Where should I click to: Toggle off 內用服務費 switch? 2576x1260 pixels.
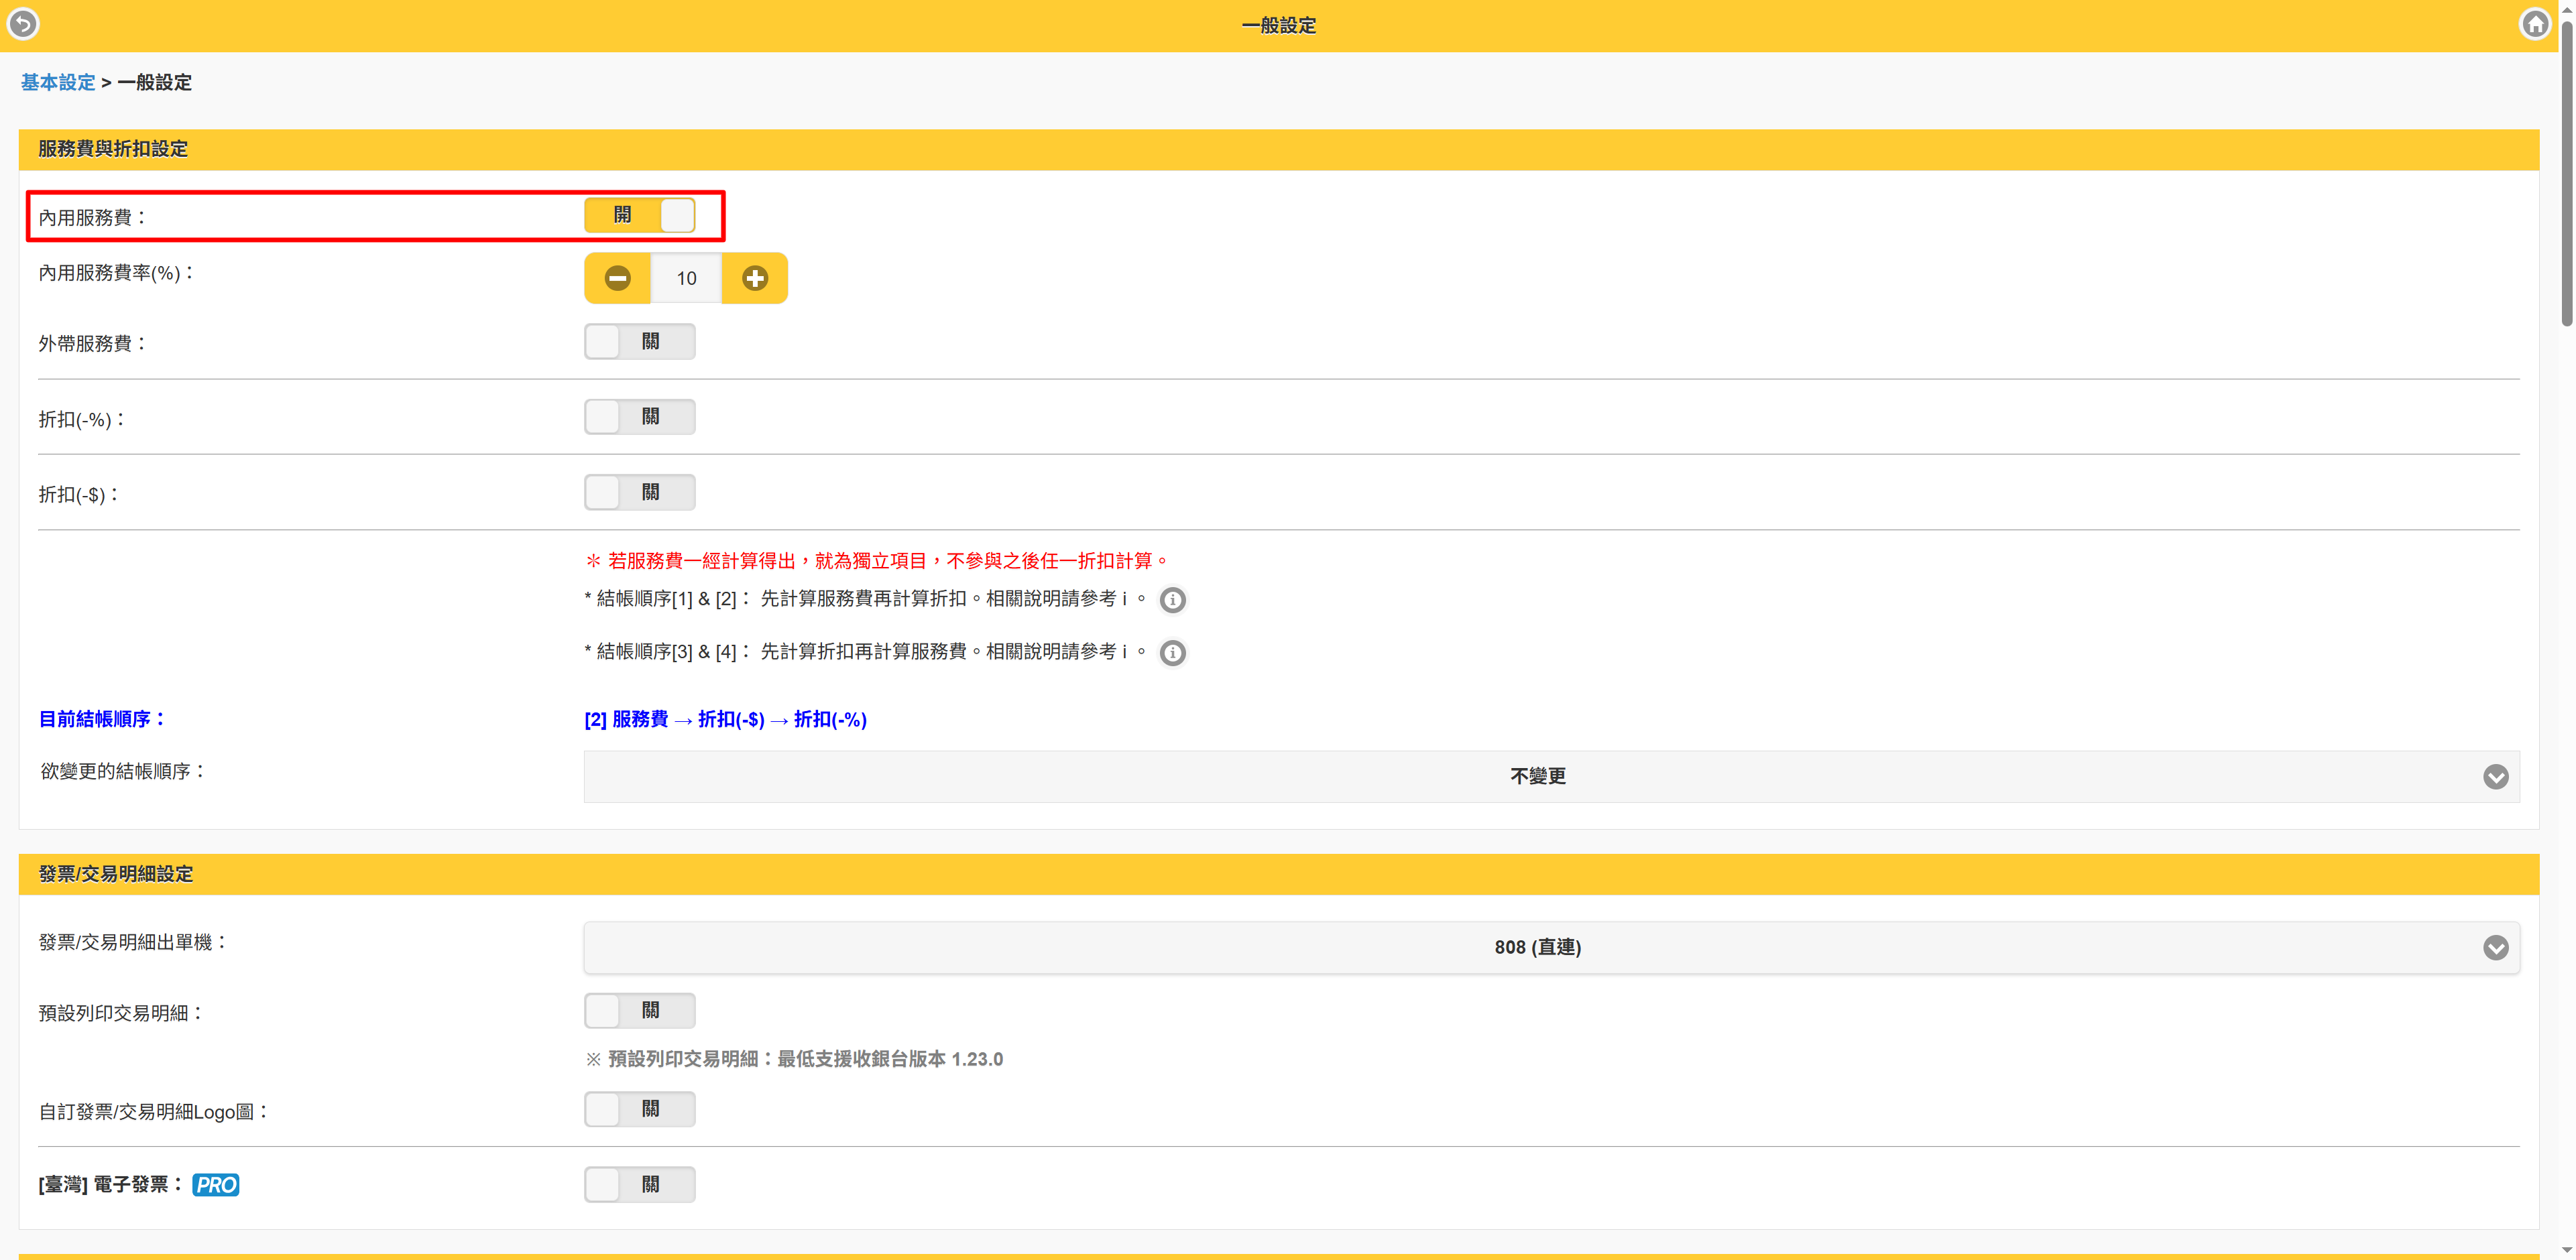[639, 216]
